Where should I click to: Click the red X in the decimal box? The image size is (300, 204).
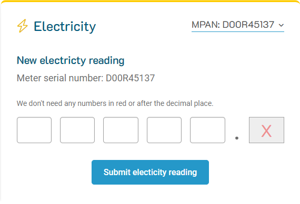[x=266, y=131]
